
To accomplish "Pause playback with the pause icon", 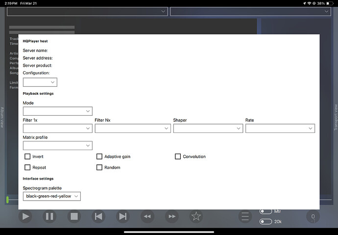I will (x=49, y=216).
